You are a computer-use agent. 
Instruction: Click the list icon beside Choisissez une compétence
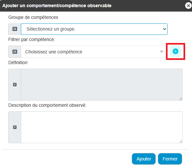15,52
